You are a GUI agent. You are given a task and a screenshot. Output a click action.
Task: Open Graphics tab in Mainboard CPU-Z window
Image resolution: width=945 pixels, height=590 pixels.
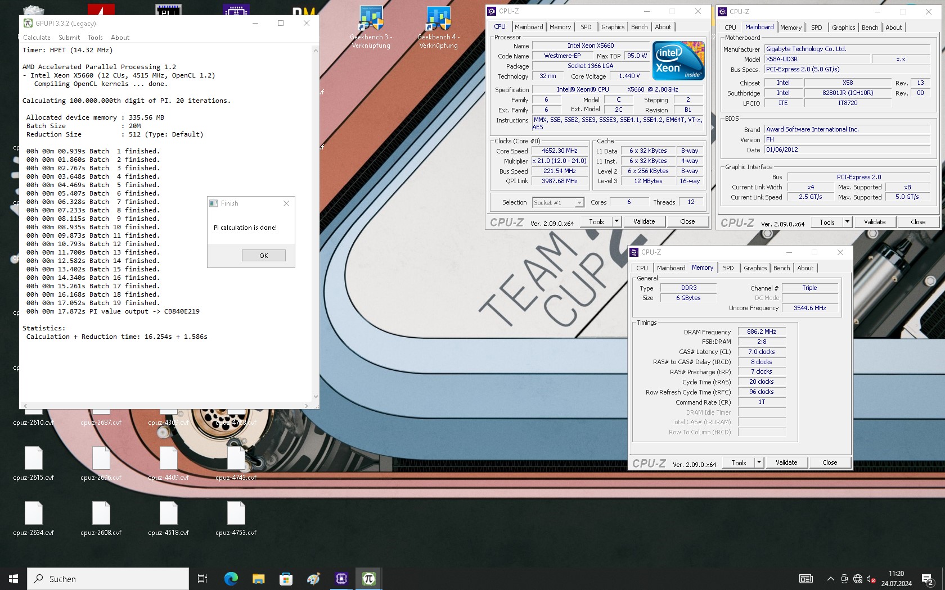tap(843, 28)
